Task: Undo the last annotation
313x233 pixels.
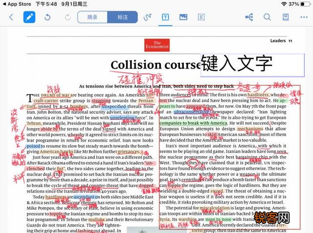Action: pyautogui.click(x=47, y=17)
